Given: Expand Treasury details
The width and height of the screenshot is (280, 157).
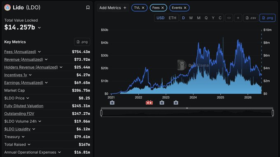Looking at the screenshot, I should pyautogui.click(x=23, y=137).
